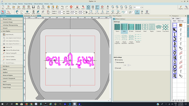Viewport: 189px width, 106px height.
Task: Click the Undo arrow icon
Action: (x=62, y=7)
